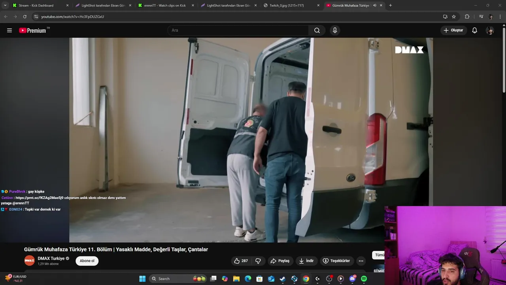
Task: Open a new browser tab
Action: point(390,6)
